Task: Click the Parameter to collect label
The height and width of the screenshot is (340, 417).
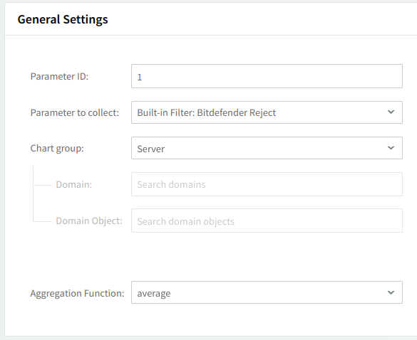Action: pos(74,113)
